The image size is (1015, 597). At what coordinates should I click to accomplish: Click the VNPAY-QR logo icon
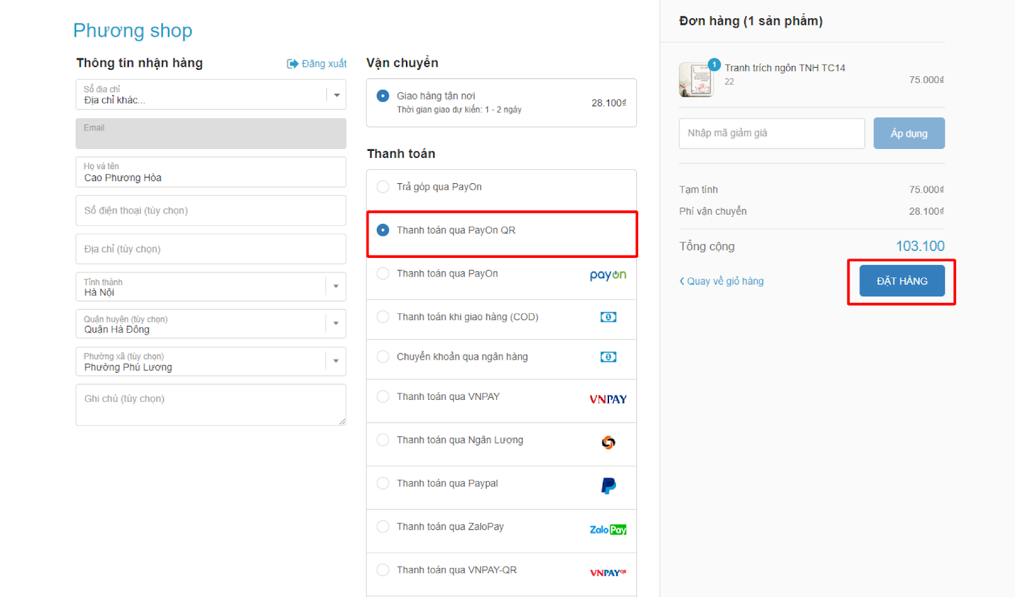click(x=608, y=573)
